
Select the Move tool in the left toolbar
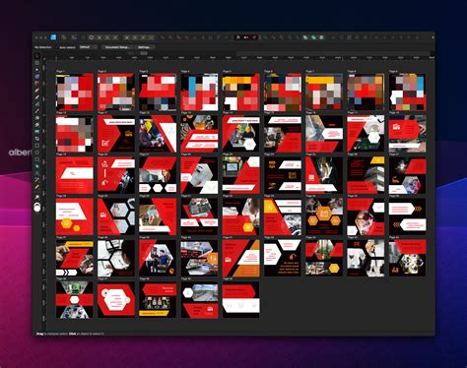(37, 56)
